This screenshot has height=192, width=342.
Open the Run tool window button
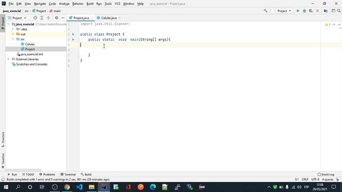(12, 174)
